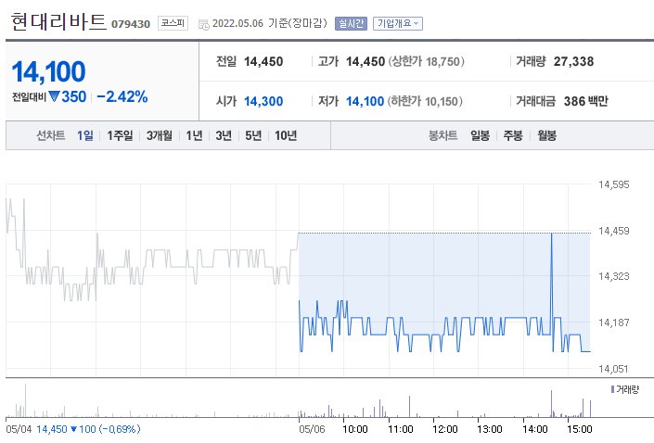Click the 14,323 y-axis label
Screen dimensions: 654x443
(613, 276)
